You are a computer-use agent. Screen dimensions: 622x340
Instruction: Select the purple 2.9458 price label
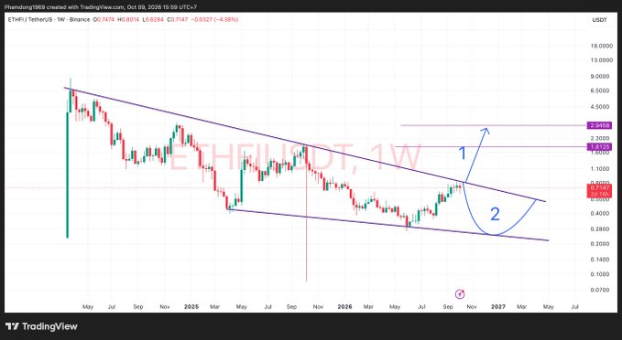click(x=599, y=125)
